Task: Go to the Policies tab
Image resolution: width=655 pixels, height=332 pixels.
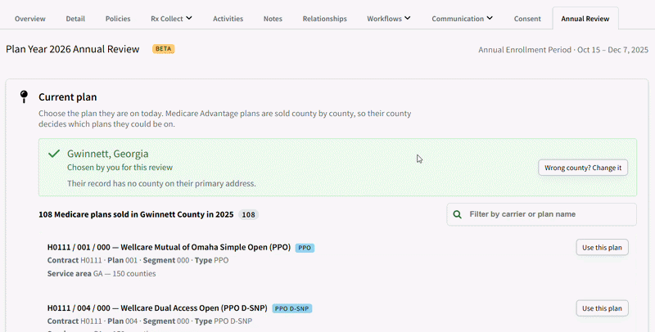Action: tap(118, 19)
